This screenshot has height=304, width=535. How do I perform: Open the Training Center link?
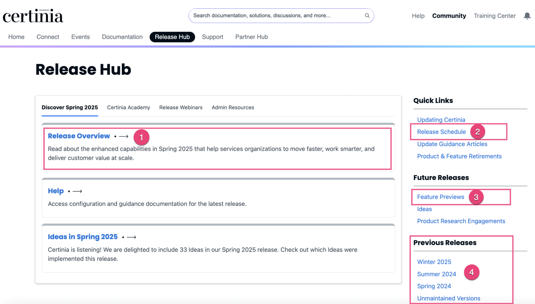click(495, 16)
